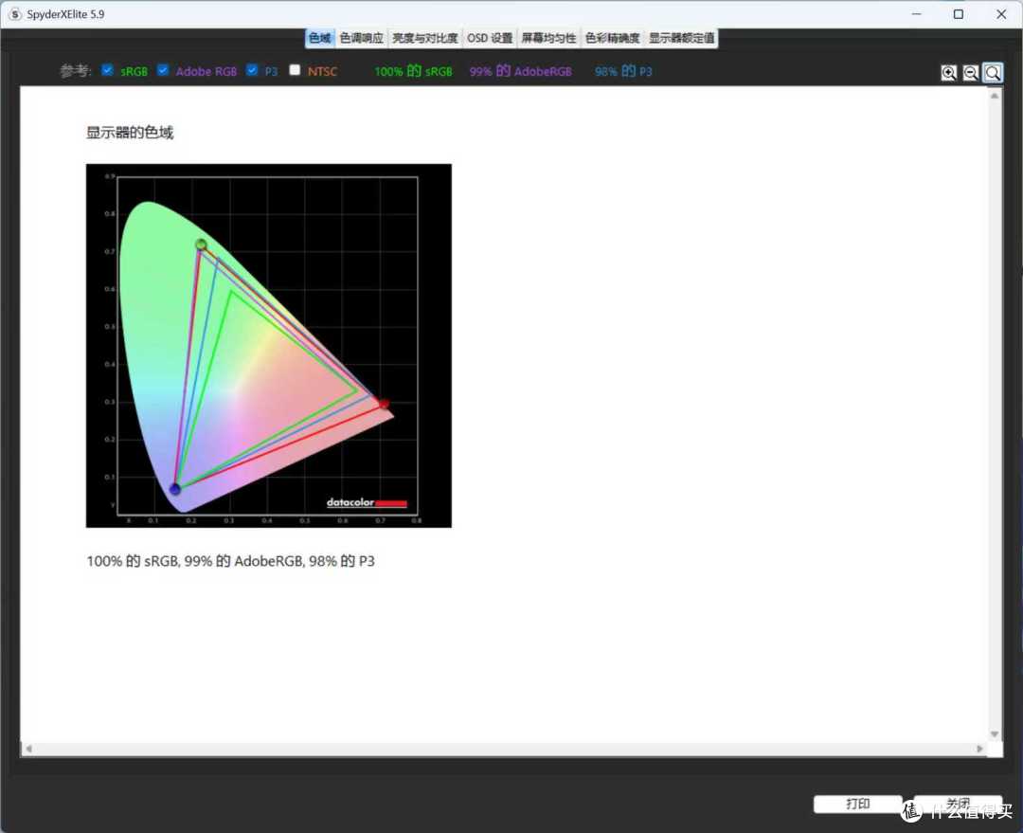
Task: Click the 打印 print button
Action: [x=857, y=804]
